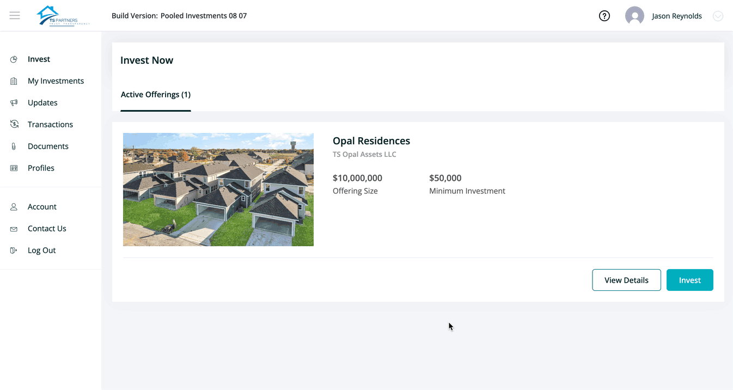The width and height of the screenshot is (733, 390).
Task: Open the Profiles sidebar icon
Action: [14, 168]
